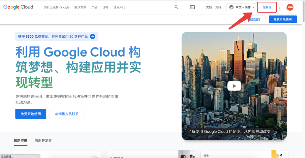The image size is (305, 158).
Task: Open the 产品 menu
Action: tap(94, 7)
